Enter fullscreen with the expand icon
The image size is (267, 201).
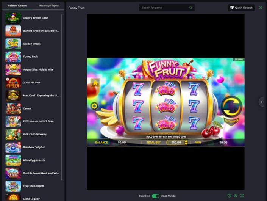click(x=242, y=196)
